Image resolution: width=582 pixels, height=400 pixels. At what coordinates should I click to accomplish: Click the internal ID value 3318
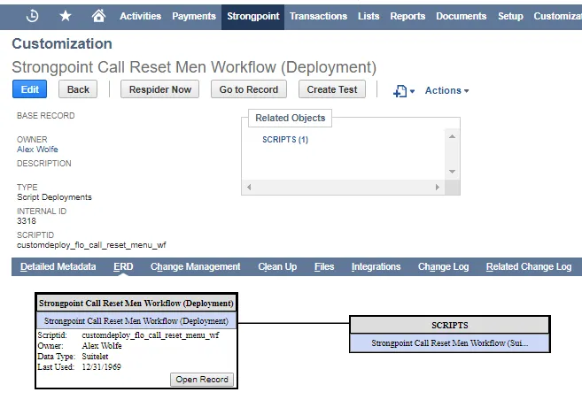(27, 221)
